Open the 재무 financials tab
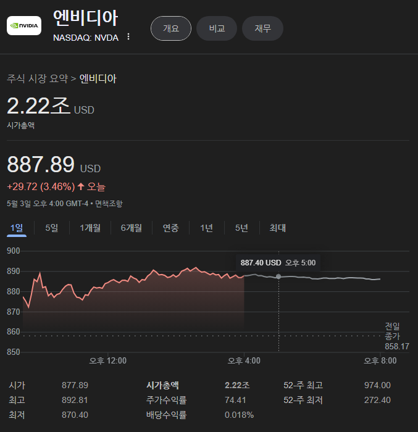The width and height of the screenshot is (418, 432). click(x=262, y=28)
